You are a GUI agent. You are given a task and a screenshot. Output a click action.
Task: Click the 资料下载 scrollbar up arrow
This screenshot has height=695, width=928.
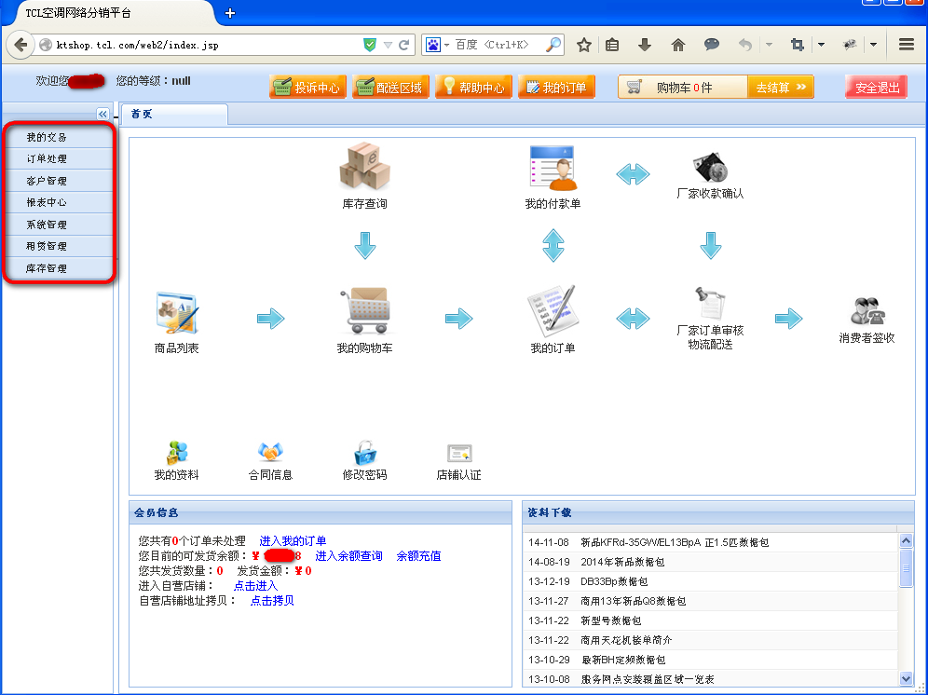(906, 540)
